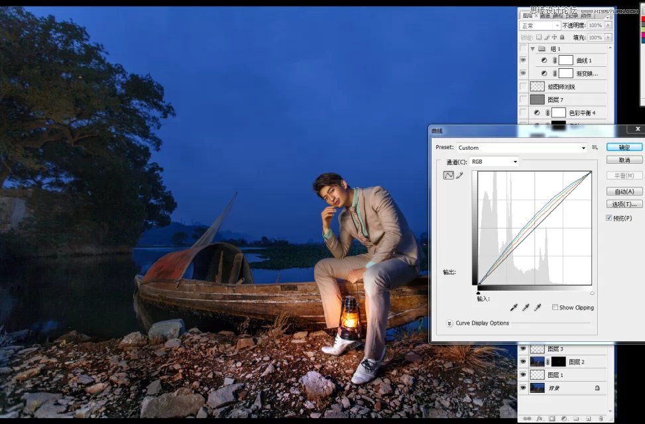Image resolution: width=645 pixels, height=424 pixels.
Task: Click the 自动(A) auto button
Action: (624, 191)
